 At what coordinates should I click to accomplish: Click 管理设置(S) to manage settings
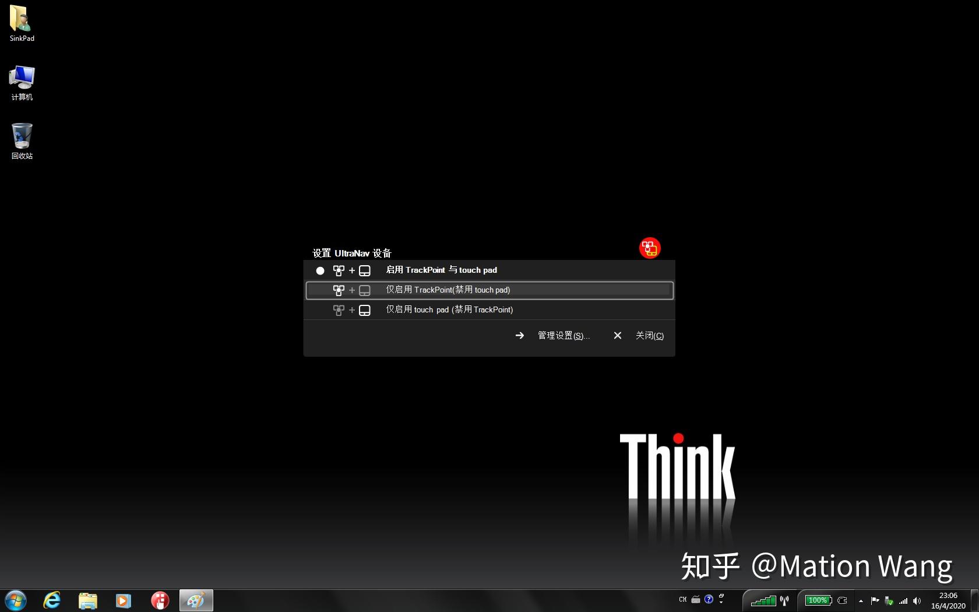click(x=563, y=335)
